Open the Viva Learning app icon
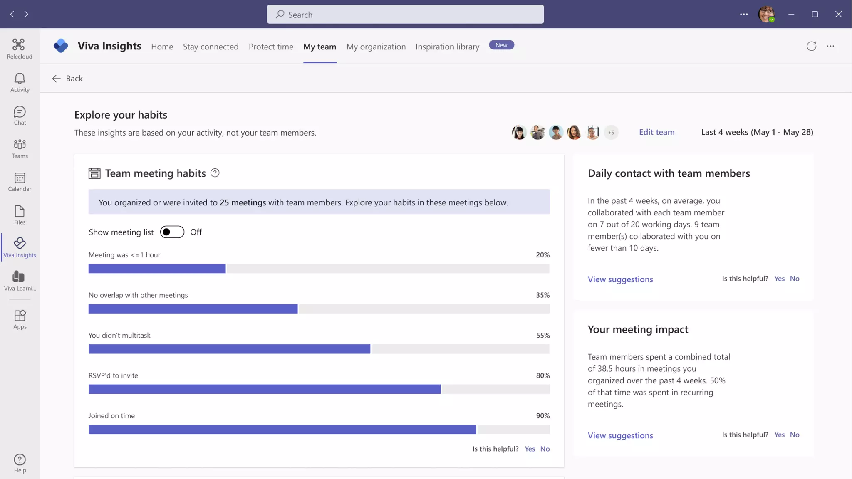Screen dimensions: 852x479 [x=20, y=281]
